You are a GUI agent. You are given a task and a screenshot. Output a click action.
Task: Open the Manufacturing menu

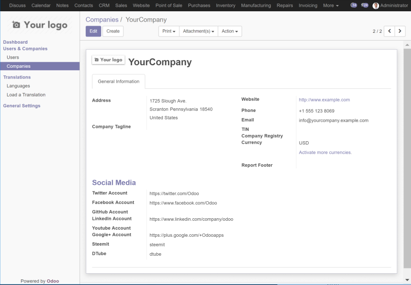click(256, 6)
